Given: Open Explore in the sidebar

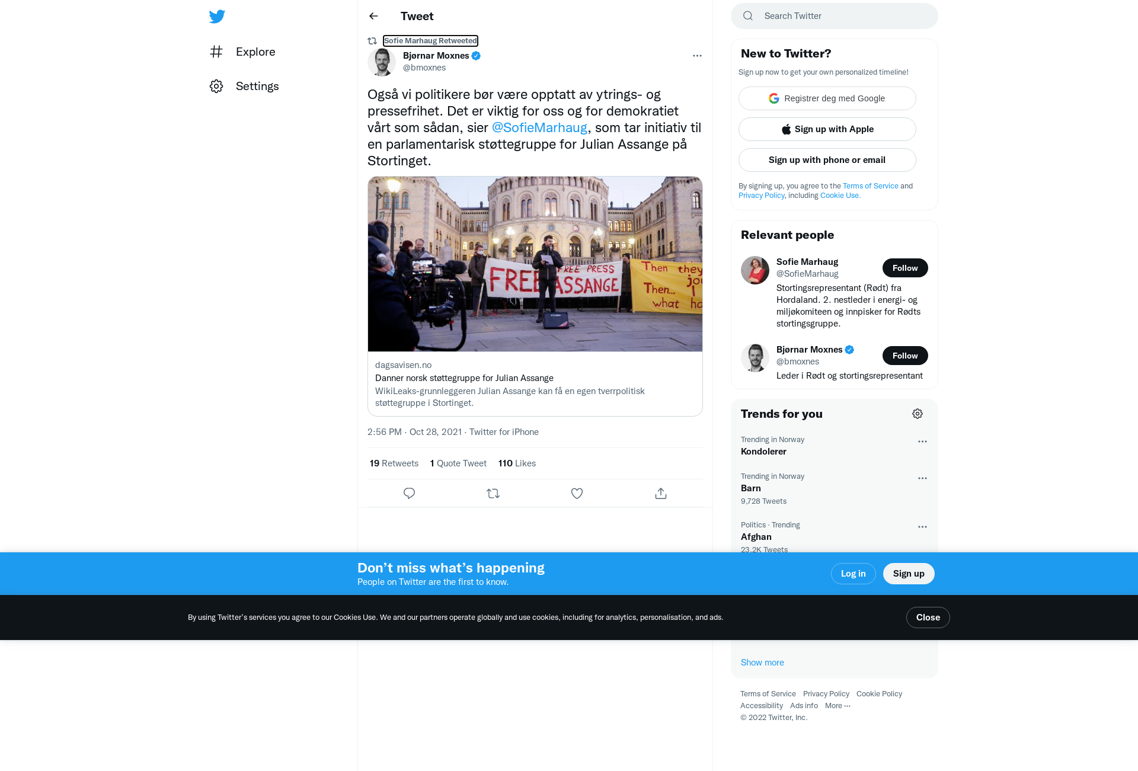Looking at the screenshot, I should [x=242, y=52].
